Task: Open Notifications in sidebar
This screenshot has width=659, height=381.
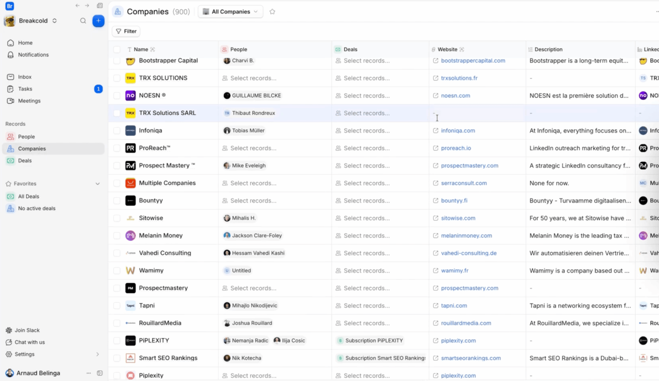Action: point(53,55)
